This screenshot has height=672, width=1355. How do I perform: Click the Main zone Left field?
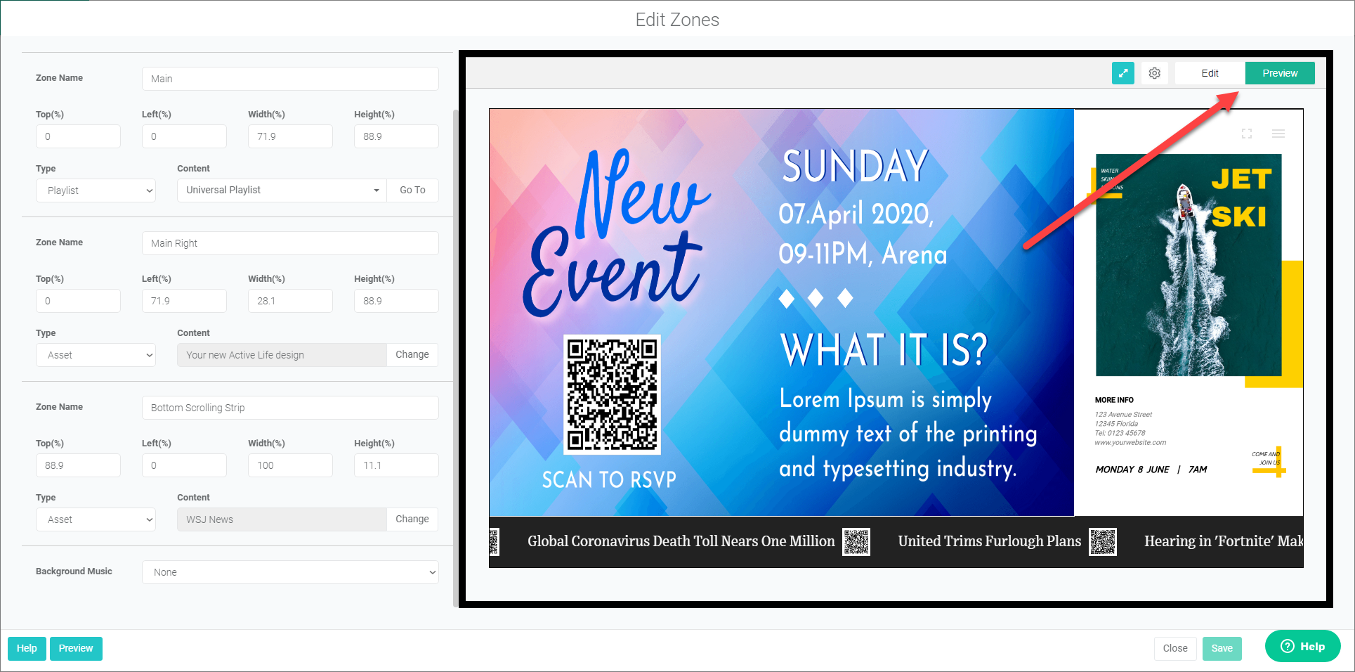click(184, 136)
